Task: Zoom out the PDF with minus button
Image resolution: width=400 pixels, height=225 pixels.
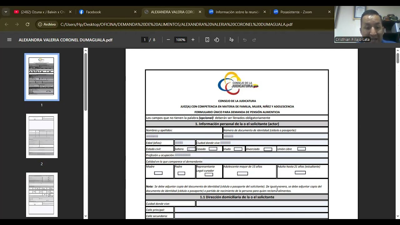Action: 168,40
